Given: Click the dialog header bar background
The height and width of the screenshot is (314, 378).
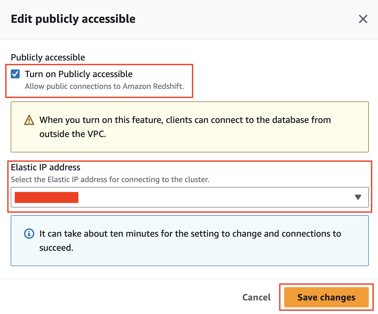Looking at the screenshot, I should [x=230, y=19].
